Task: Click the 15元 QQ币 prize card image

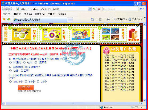Action: [x=81, y=34]
